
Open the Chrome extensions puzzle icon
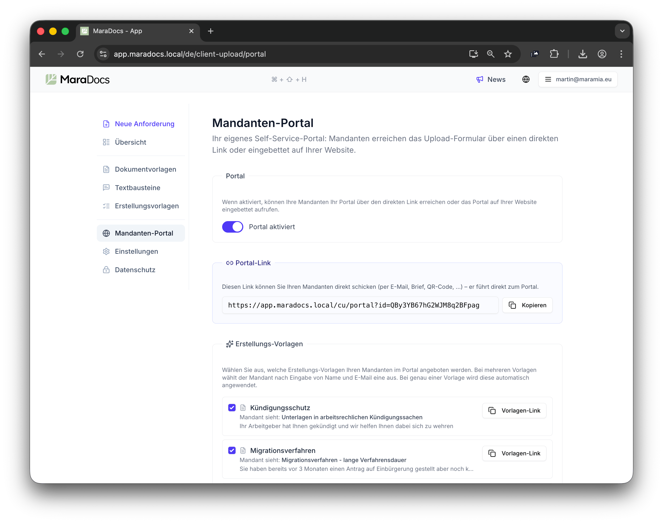(554, 54)
